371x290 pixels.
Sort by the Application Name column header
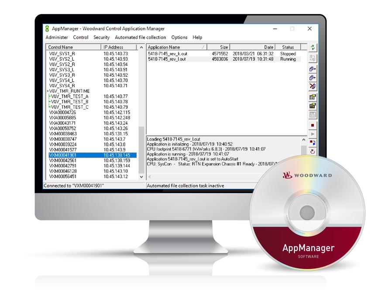coord(176,47)
